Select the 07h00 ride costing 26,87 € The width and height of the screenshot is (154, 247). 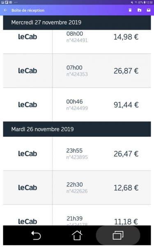77,71
